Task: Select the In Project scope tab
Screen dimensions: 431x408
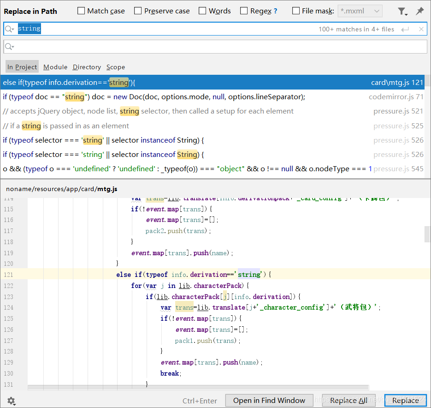Action: coord(22,67)
